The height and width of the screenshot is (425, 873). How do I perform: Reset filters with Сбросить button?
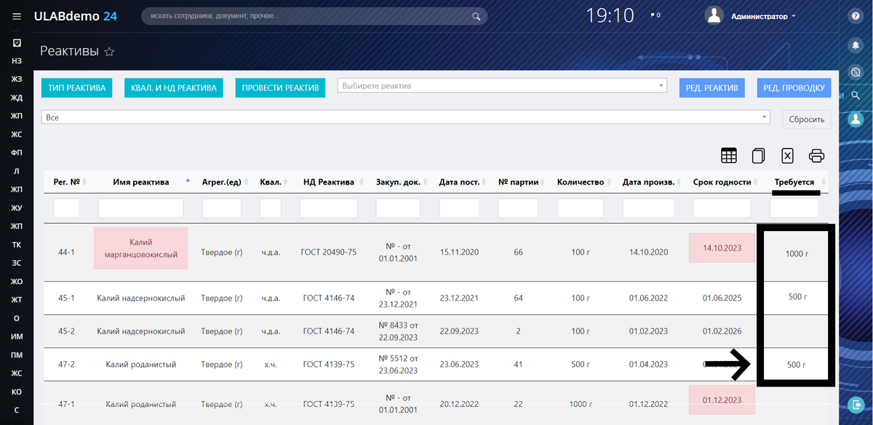coord(807,119)
